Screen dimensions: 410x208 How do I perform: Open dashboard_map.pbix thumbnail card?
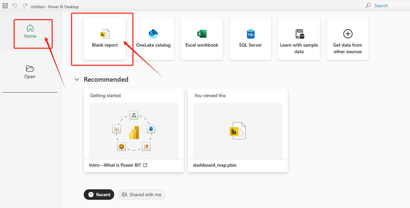[x=238, y=130]
